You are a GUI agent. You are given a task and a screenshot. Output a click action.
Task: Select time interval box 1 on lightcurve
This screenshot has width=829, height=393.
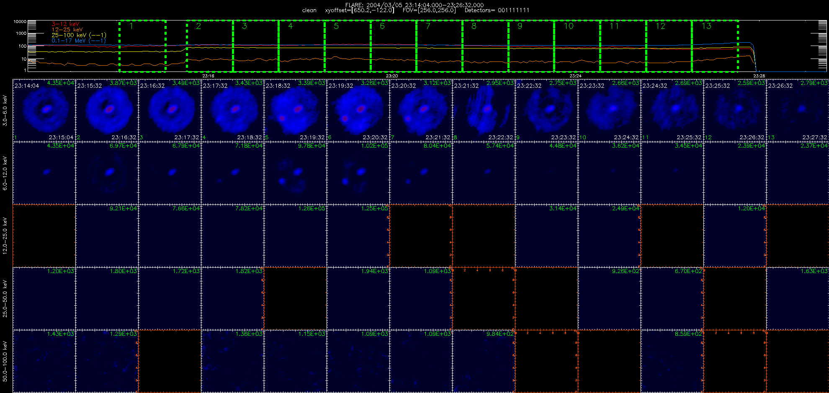[142, 46]
